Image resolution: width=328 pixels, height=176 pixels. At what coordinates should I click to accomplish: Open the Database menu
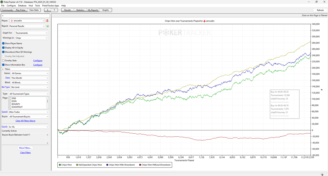coord(22,5)
